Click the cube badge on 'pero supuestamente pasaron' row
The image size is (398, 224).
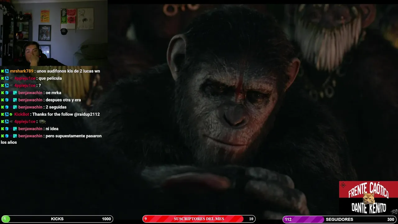pyautogui.click(x=7, y=136)
